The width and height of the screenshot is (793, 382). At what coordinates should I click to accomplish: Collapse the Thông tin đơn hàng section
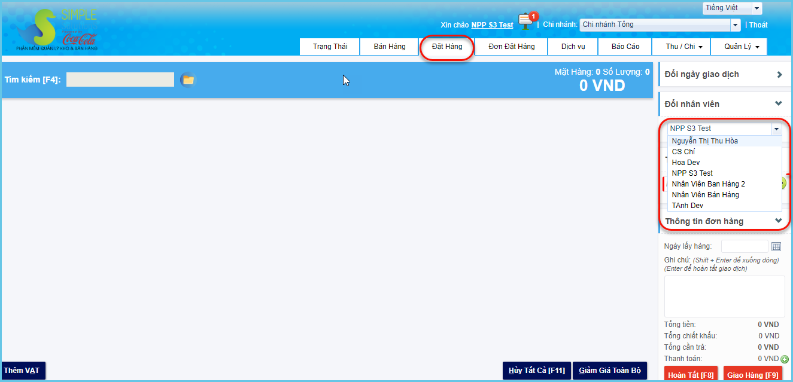tap(778, 221)
